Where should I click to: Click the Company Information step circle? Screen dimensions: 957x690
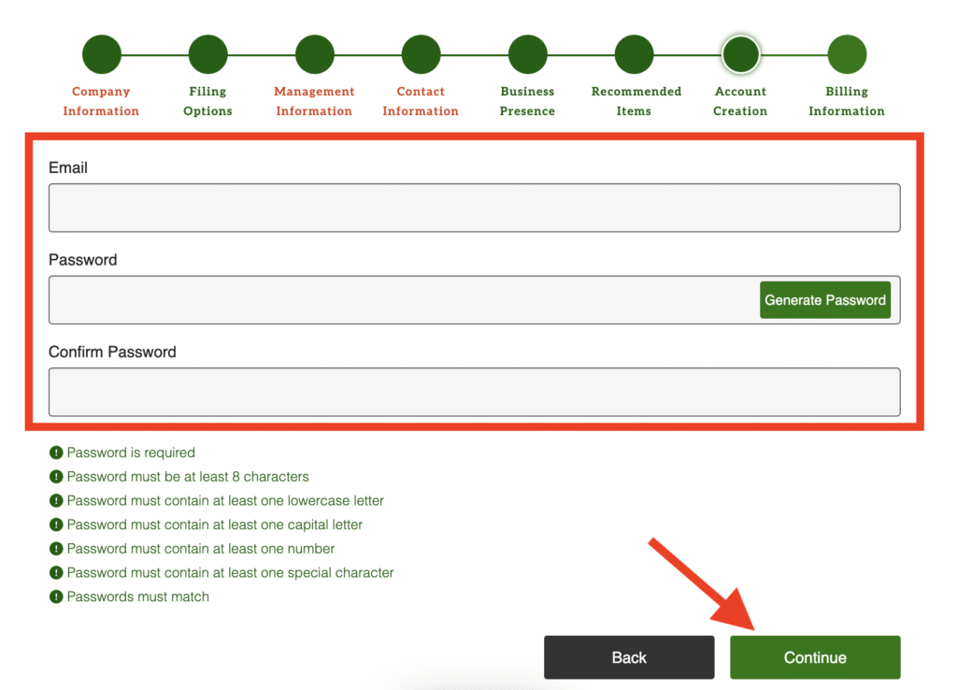(x=101, y=54)
